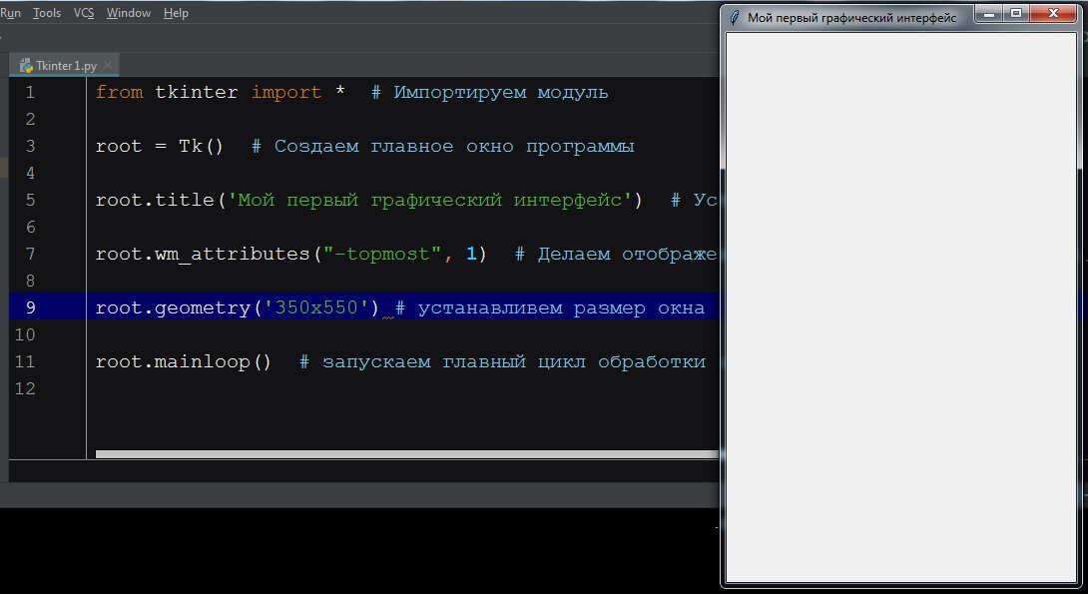
Task: Click the root.mainloop() call on line 11
Action: point(184,361)
